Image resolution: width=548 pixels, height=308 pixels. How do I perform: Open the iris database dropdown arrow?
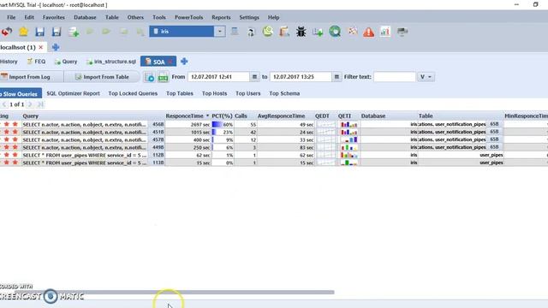[x=219, y=32]
